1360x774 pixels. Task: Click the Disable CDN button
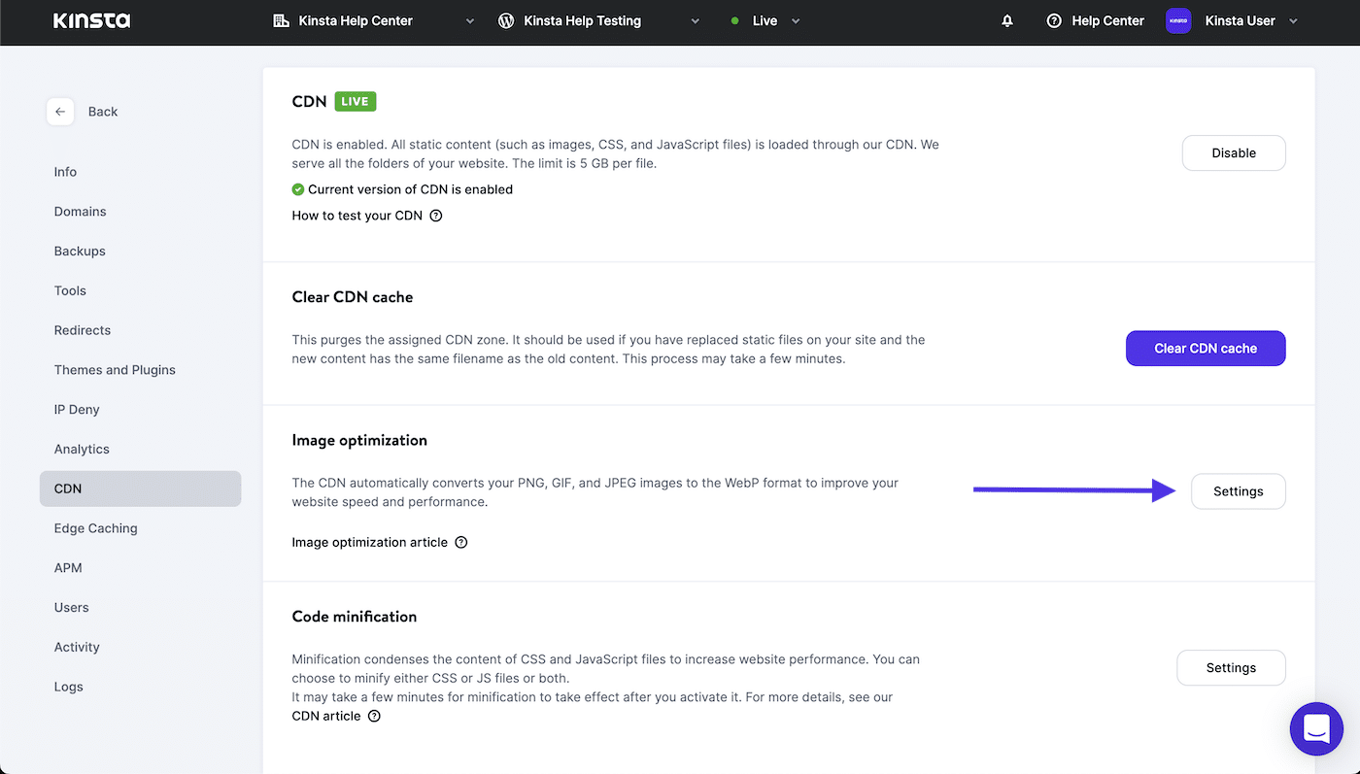point(1233,152)
